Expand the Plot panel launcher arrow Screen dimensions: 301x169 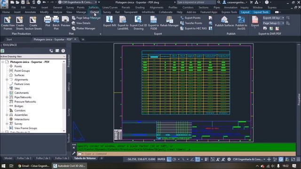click(100, 34)
